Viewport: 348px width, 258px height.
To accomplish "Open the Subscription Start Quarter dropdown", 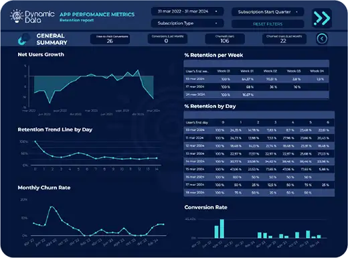I will coord(268,12).
